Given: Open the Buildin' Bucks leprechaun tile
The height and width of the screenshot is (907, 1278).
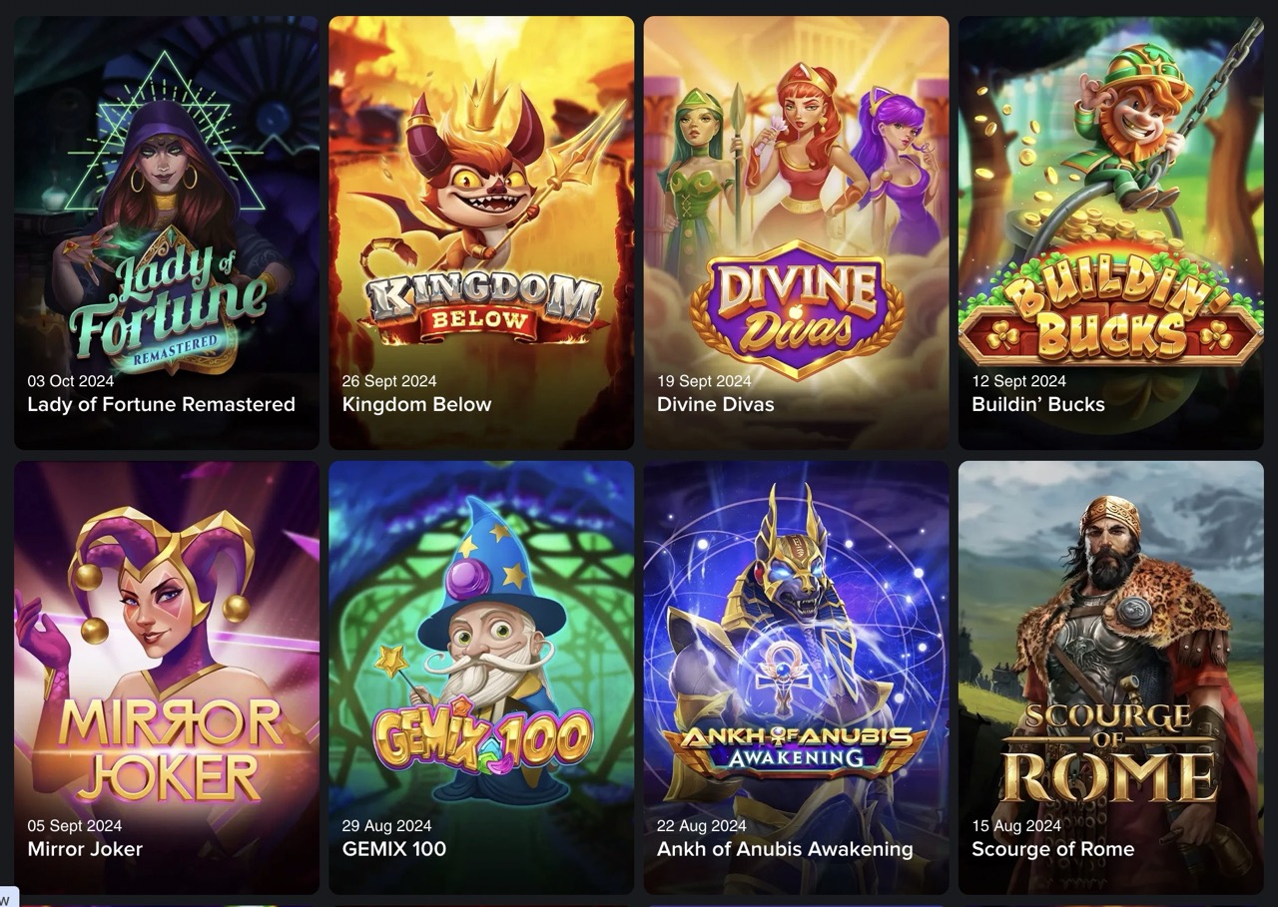Looking at the screenshot, I should point(1111,232).
